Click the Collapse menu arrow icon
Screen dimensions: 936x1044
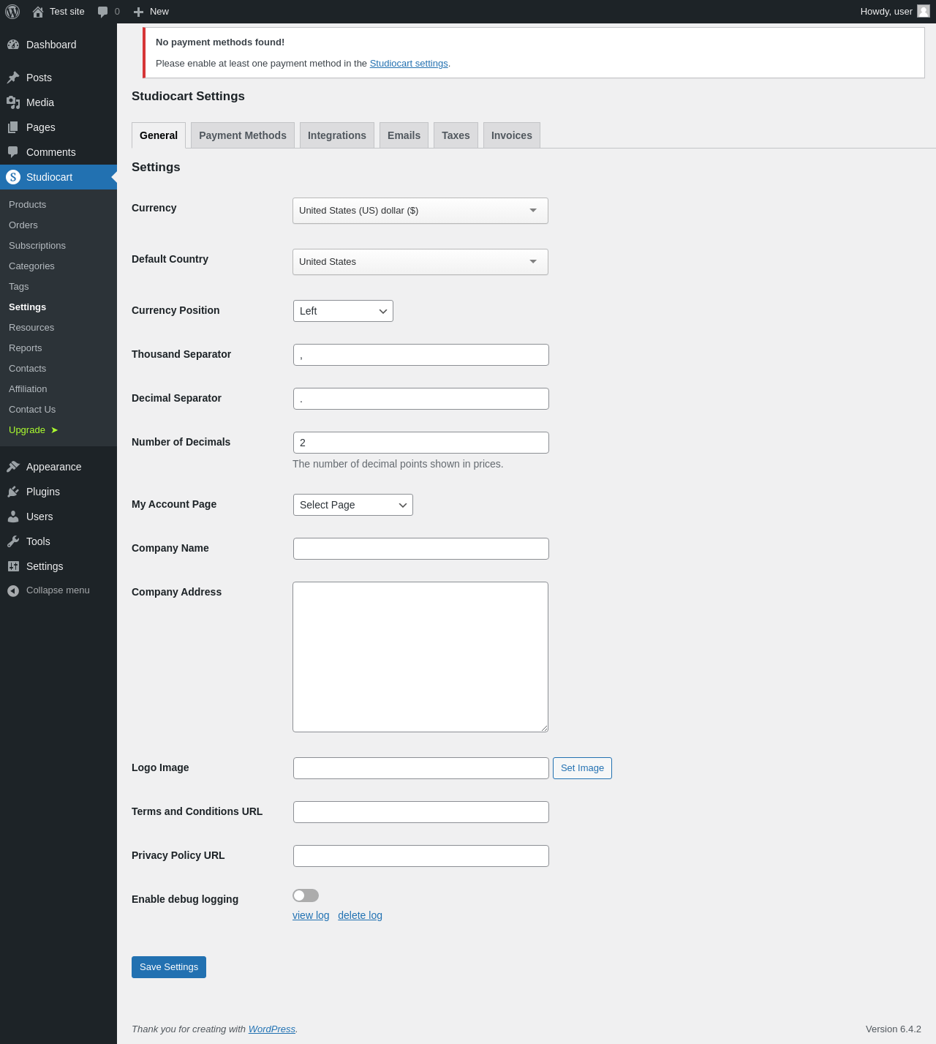[x=13, y=591]
